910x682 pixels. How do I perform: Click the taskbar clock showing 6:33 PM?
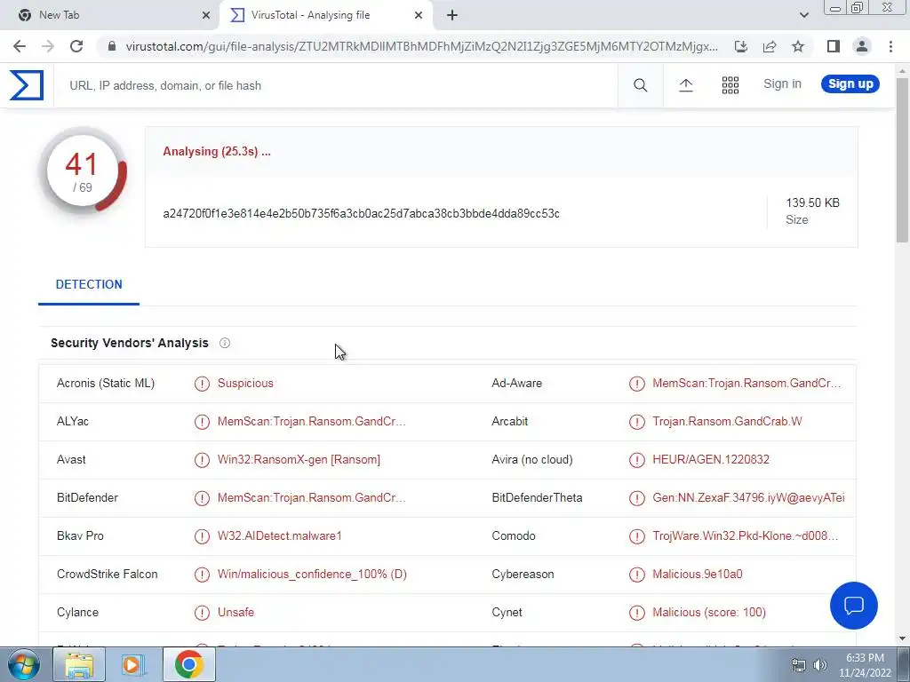(865, 665)
